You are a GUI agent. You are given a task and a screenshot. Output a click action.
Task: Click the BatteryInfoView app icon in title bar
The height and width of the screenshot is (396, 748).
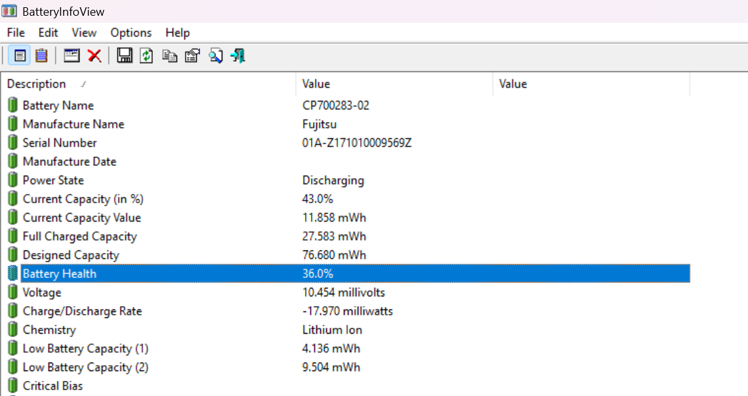click(9, 11)
